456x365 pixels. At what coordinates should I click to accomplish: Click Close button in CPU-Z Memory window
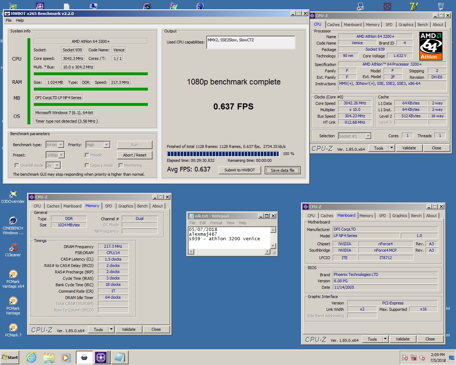pyautogui.click(x=156, y=329)
